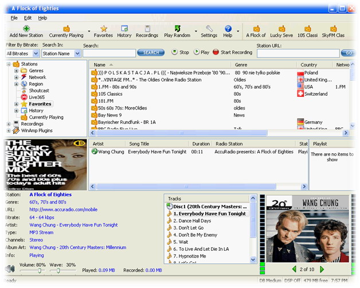
Task: Open Settings from the toolbar
Action: click(x=209, y=29)
